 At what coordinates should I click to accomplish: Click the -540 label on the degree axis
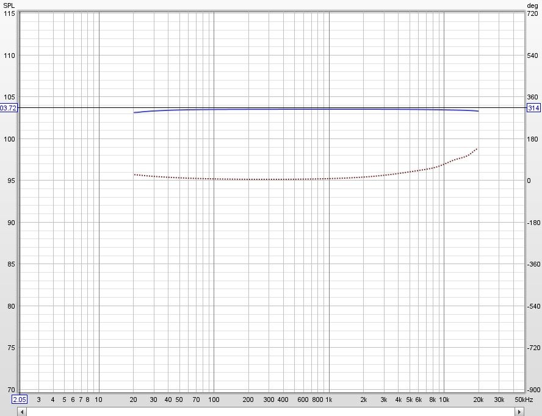pyautogui.click(x=533, y=306)
